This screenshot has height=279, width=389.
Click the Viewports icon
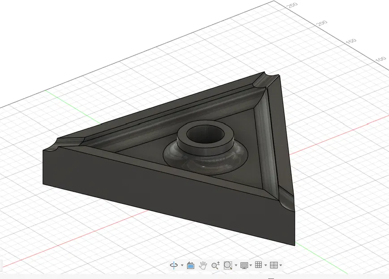274,265
